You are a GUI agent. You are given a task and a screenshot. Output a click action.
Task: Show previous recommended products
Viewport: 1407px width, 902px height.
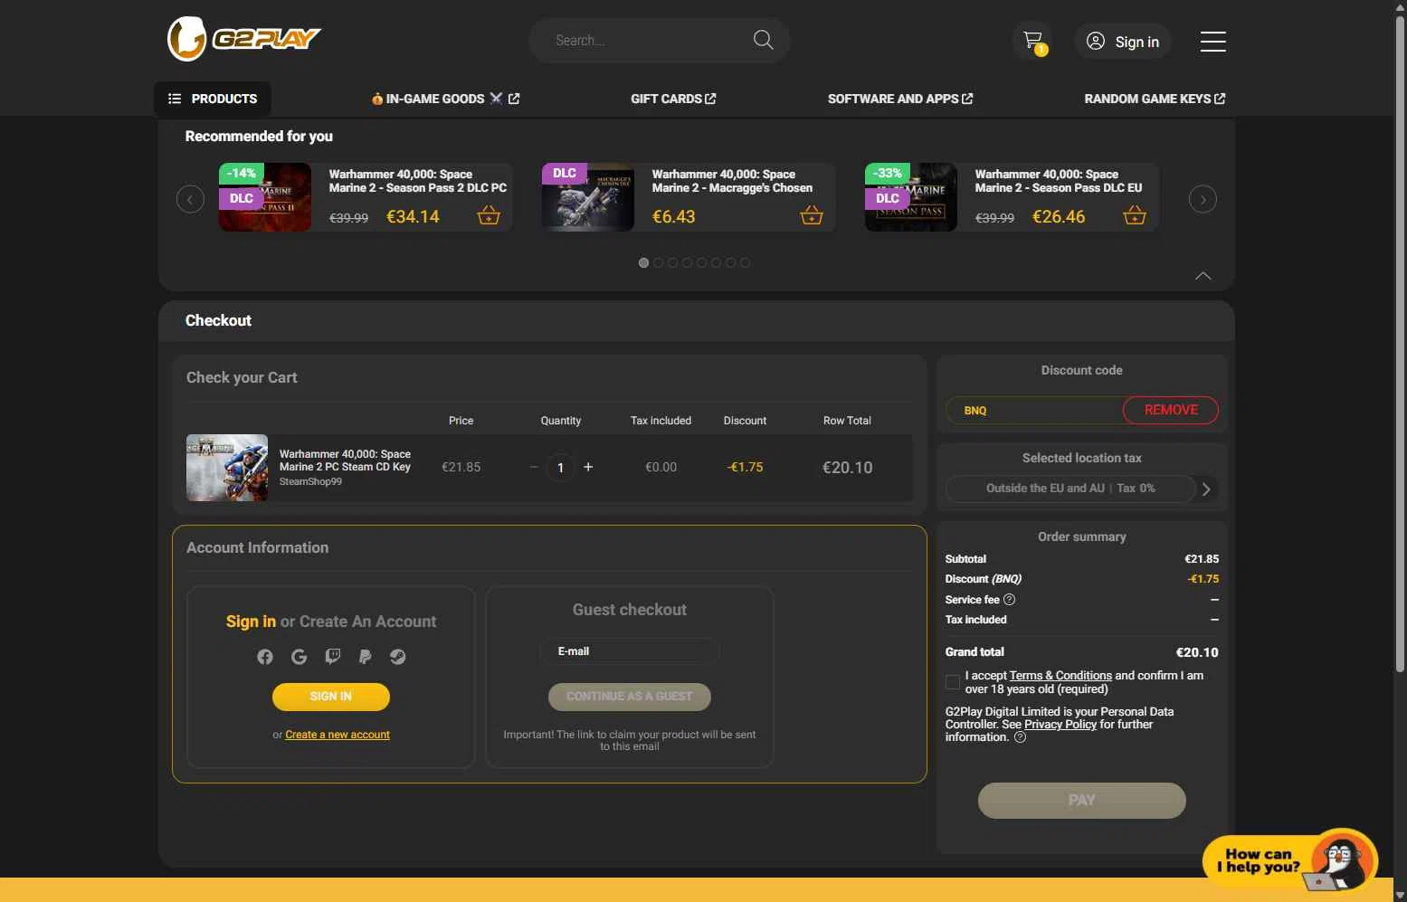[x=190, y=199]
